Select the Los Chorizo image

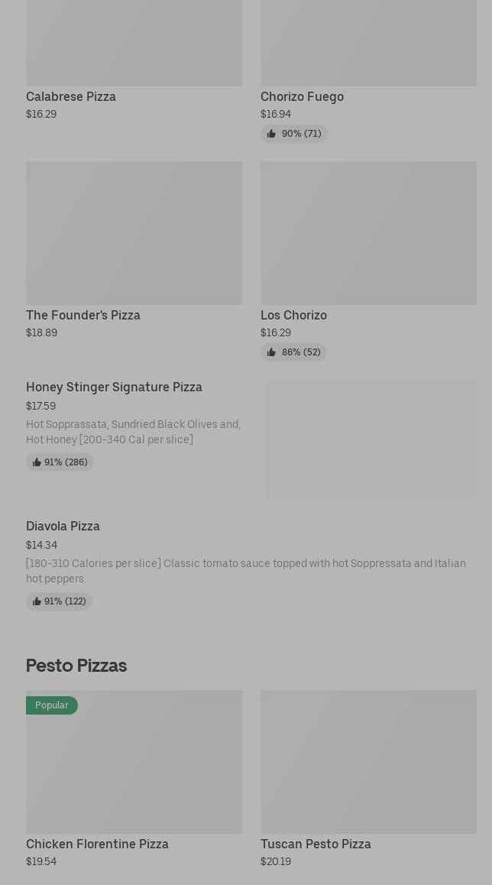coord(368,232)
